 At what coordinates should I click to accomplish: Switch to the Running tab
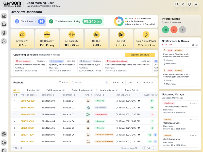(33, 90)
